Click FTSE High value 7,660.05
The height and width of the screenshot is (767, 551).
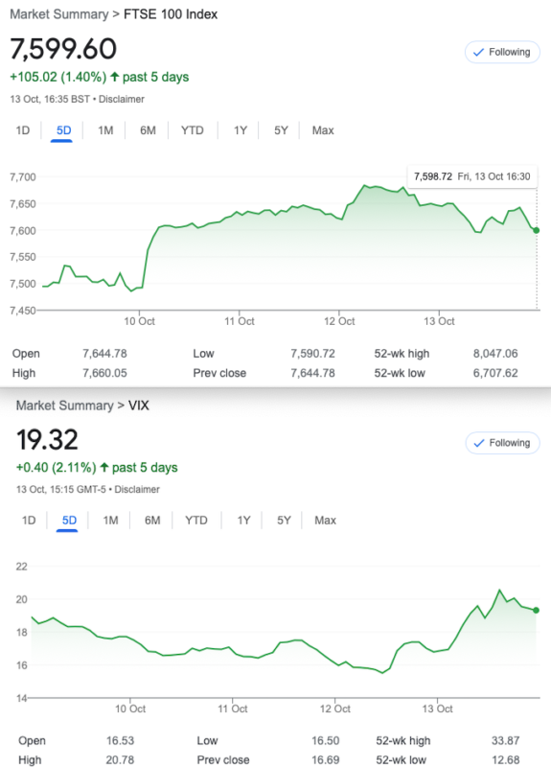coord(104,373)
